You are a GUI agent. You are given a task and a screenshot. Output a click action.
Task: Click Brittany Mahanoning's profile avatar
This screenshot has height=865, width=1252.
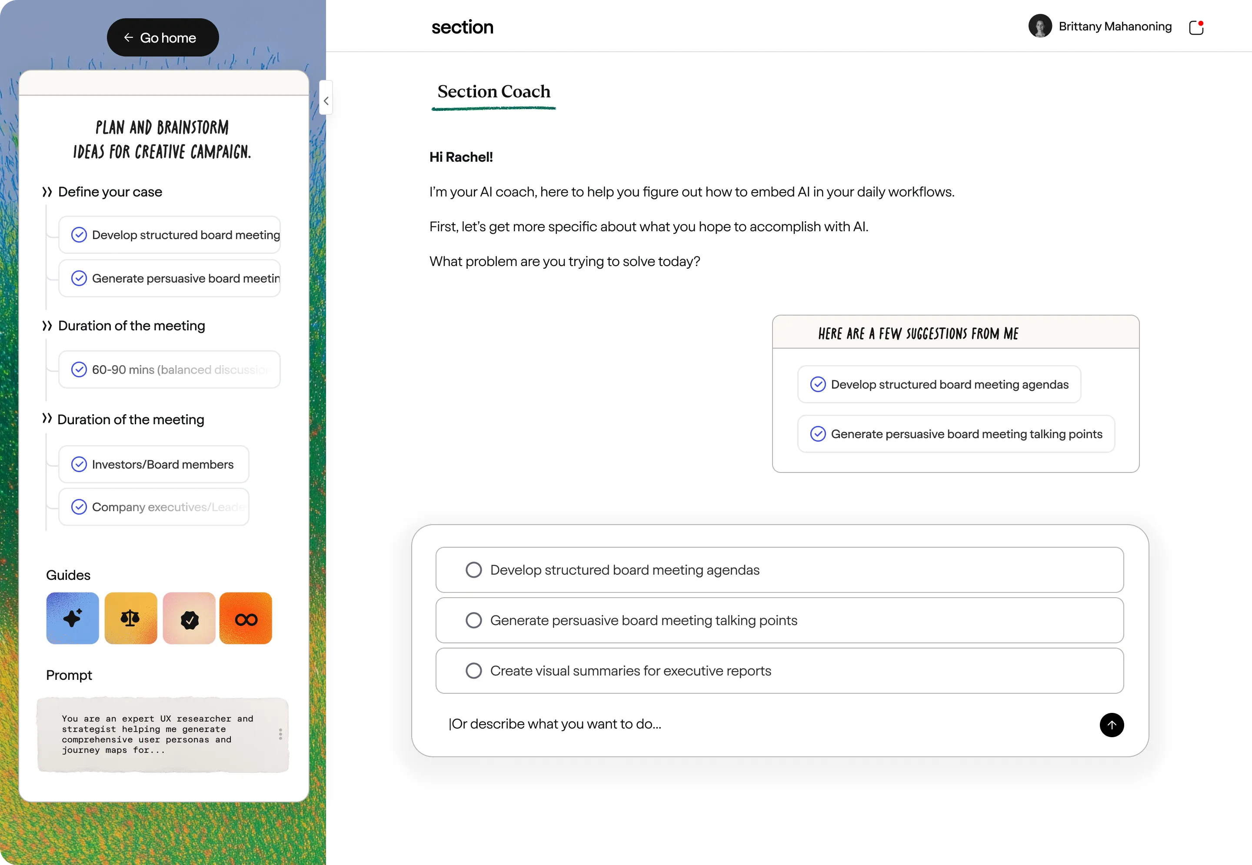pyautogui.click(x=1040, y=26)
